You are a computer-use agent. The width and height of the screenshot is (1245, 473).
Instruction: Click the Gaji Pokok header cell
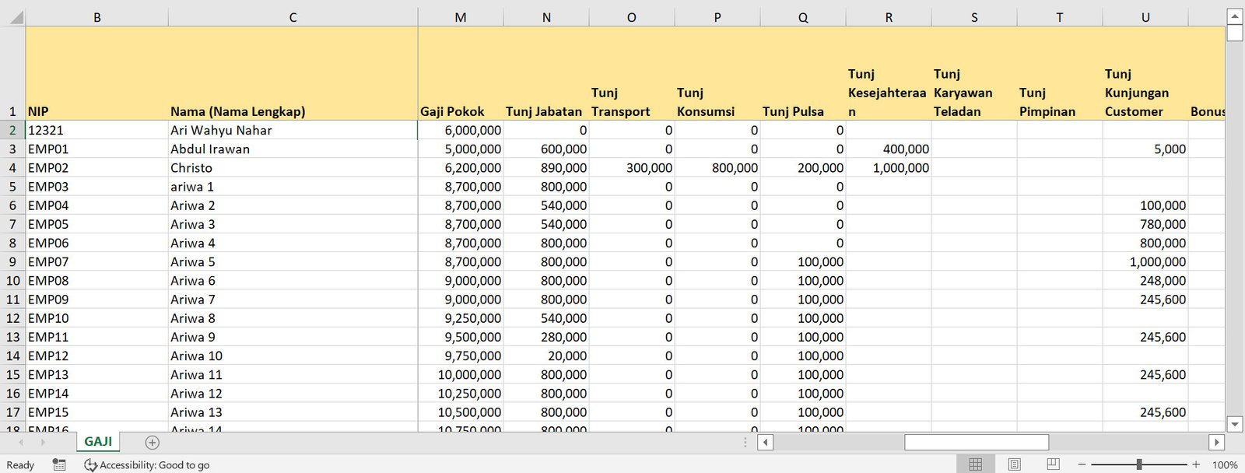coord(460,111)
